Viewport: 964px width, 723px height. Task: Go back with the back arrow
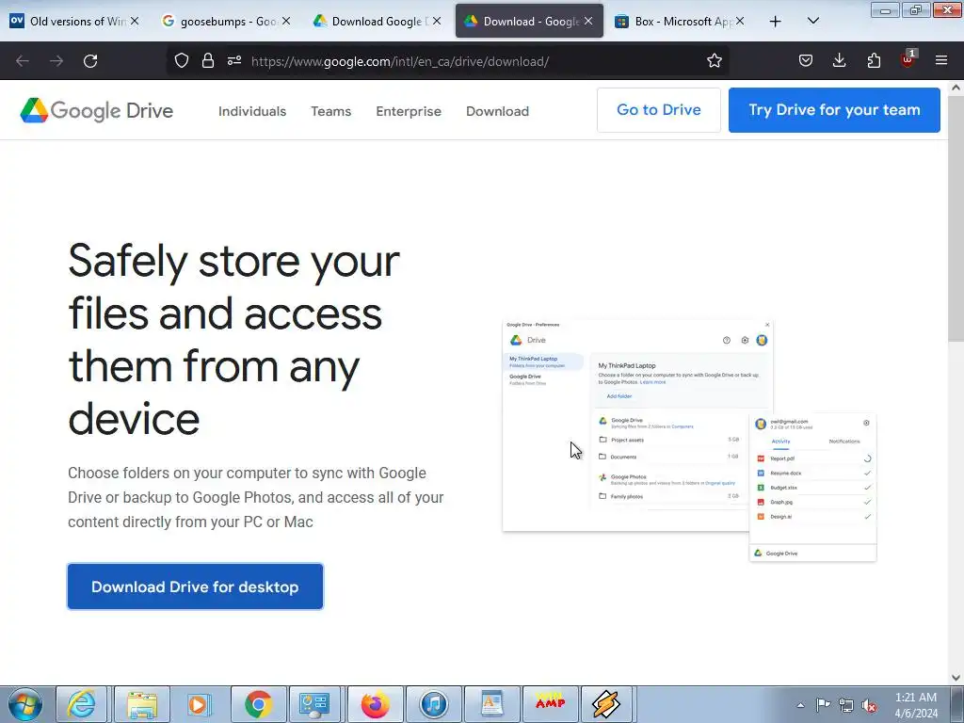tap(23, 61)
